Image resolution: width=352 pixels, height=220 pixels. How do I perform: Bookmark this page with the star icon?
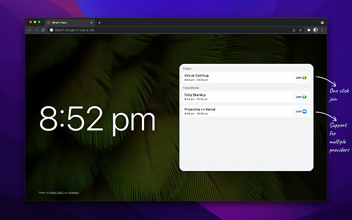300,30
